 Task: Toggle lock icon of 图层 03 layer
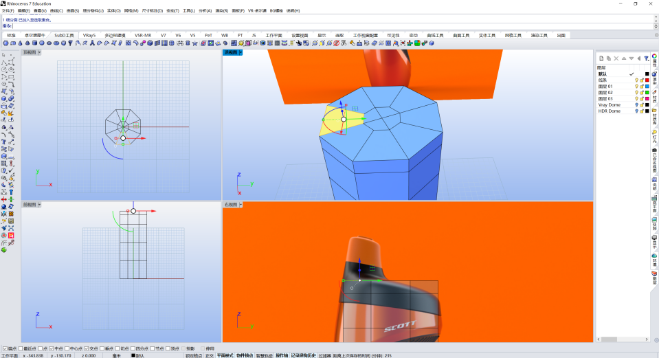642,99
